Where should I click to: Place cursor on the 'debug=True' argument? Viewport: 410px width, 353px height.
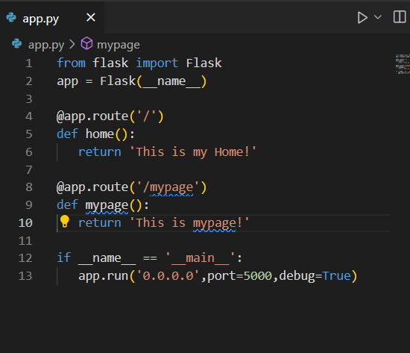pyautogui.click(x=315, y=276)
